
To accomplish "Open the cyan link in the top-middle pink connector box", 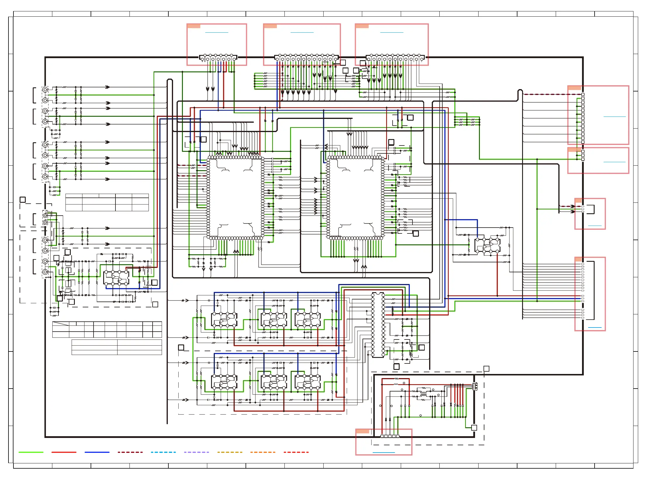I will pyautogui.click(x=302, y=32).
